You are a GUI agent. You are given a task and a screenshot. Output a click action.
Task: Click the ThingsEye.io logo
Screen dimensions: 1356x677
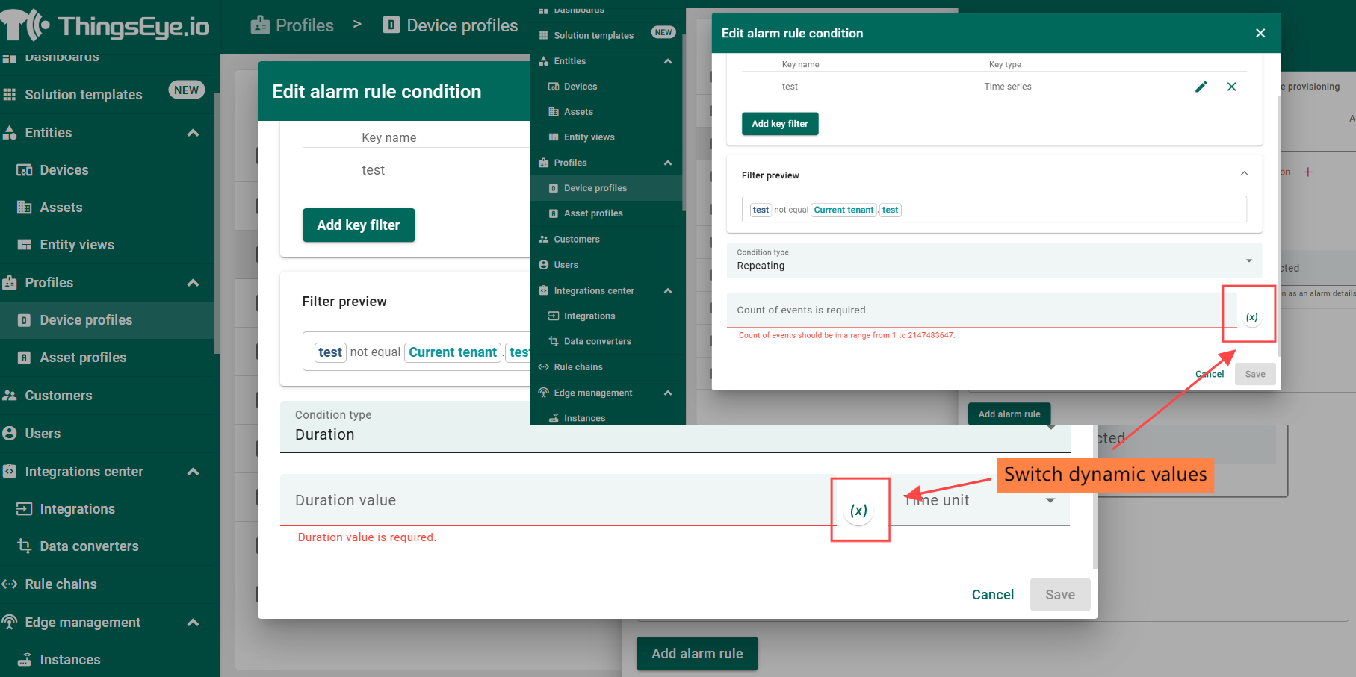point(106,26)
